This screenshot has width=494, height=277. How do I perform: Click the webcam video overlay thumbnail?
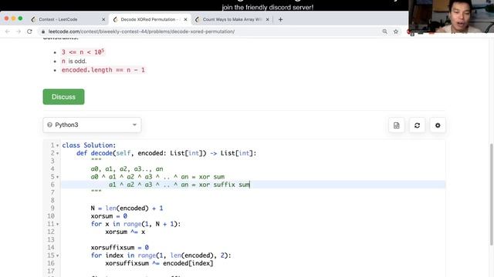[451, 16]
